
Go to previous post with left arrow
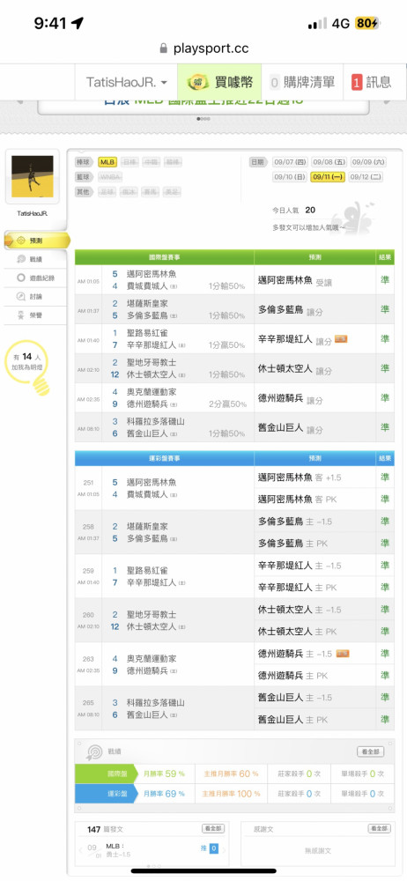(80, 851)
